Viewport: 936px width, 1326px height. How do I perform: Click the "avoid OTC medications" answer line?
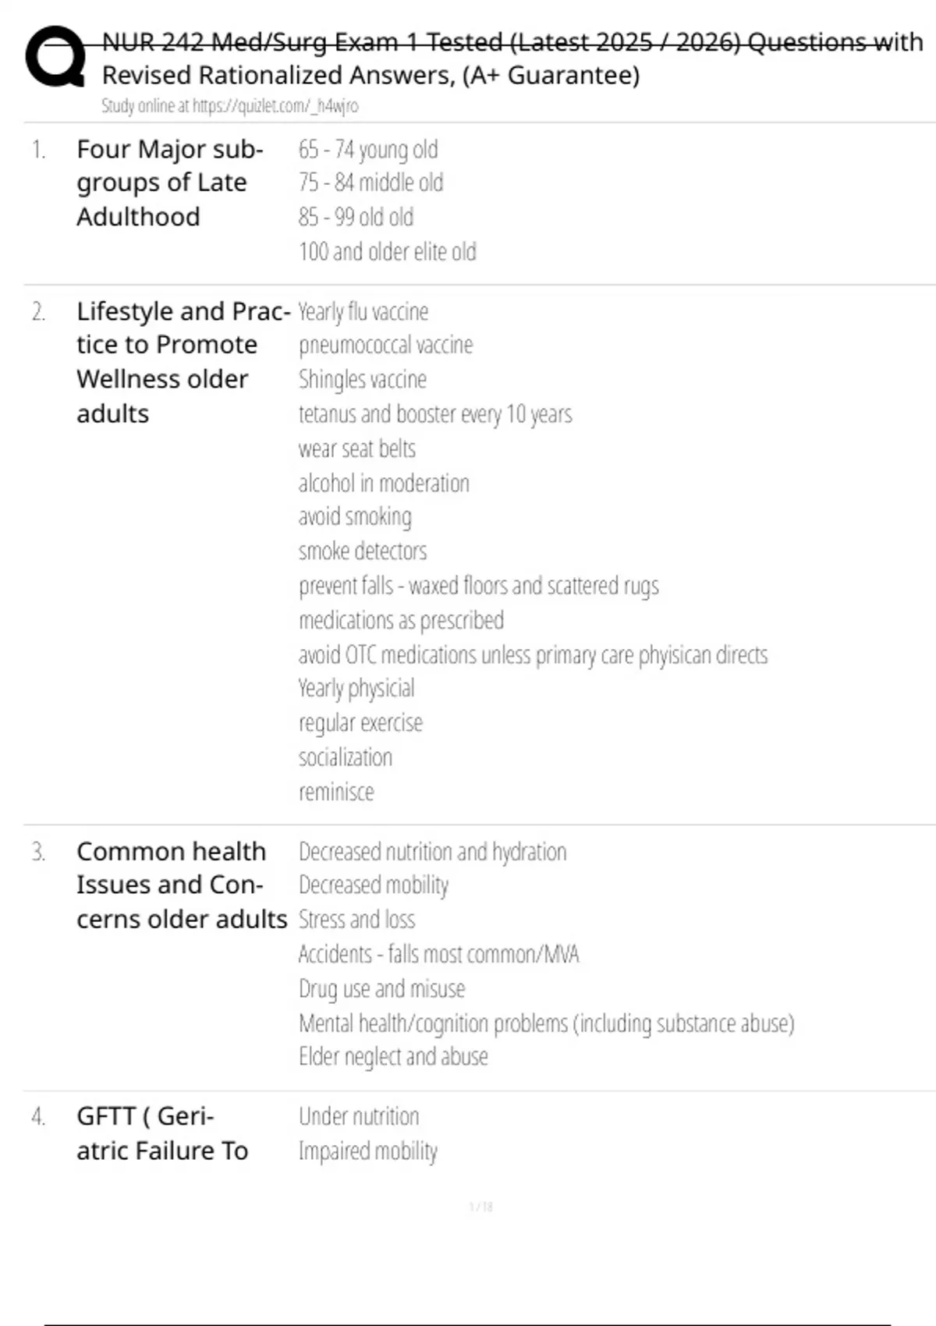pos(533,655)
